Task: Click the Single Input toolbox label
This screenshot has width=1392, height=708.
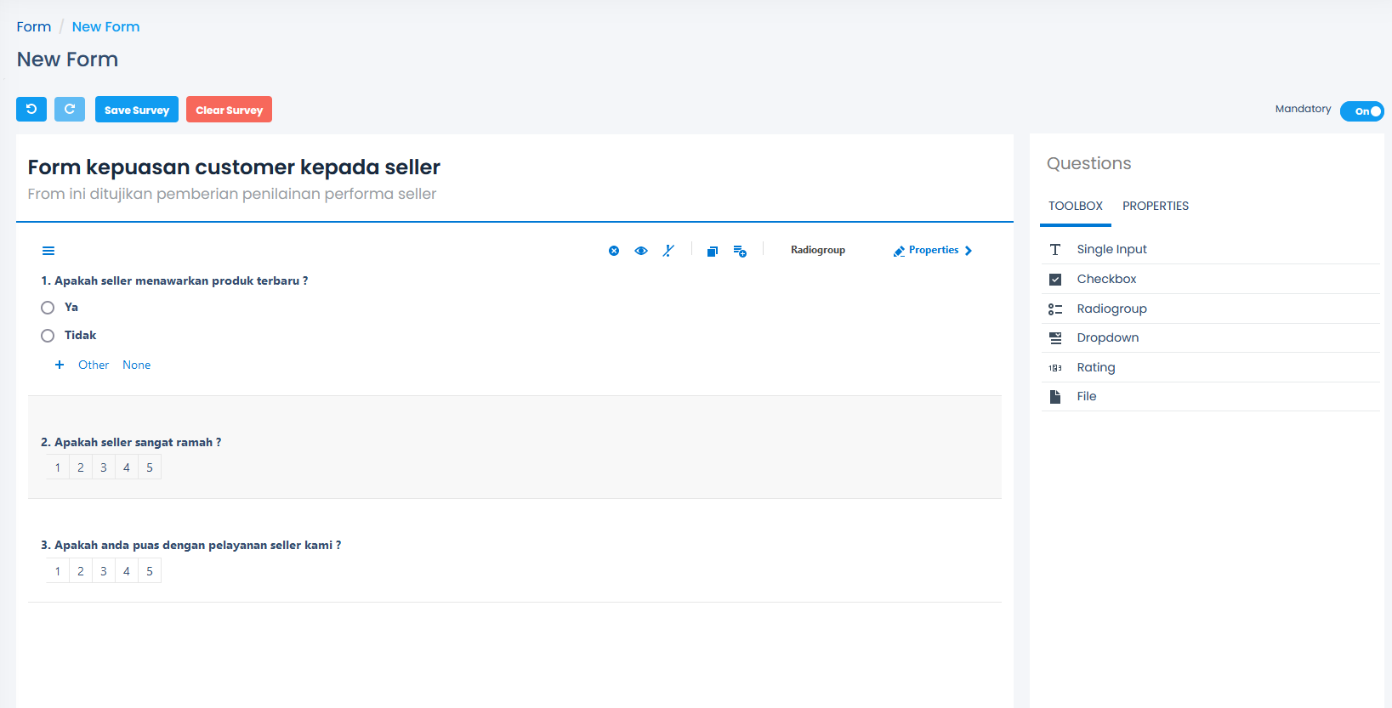Action: 1111,249
